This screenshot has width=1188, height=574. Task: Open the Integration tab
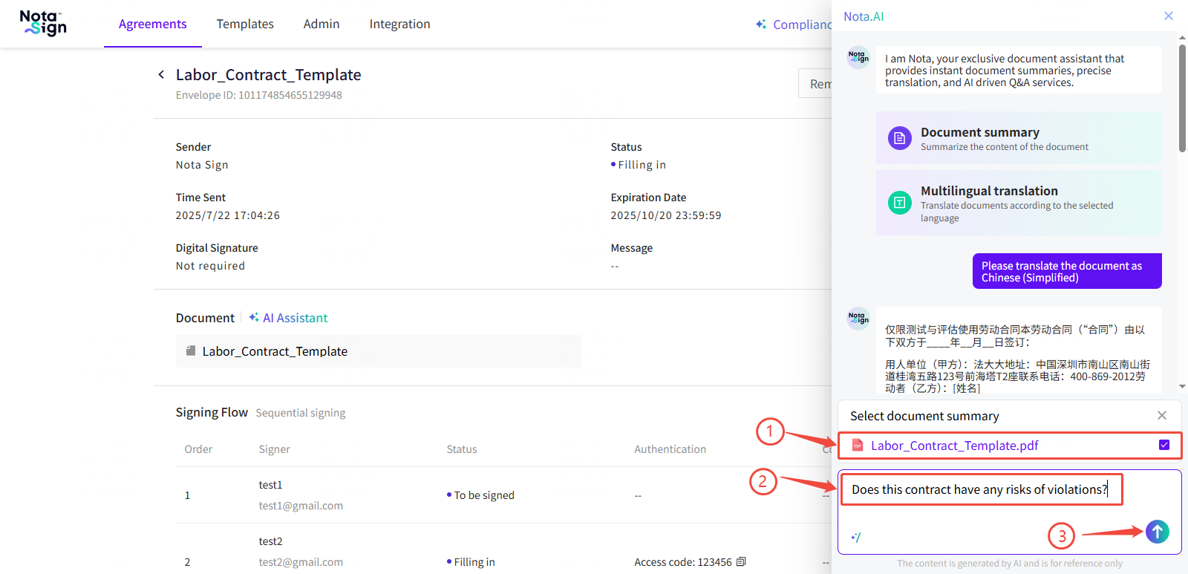(x=399, y=24)
